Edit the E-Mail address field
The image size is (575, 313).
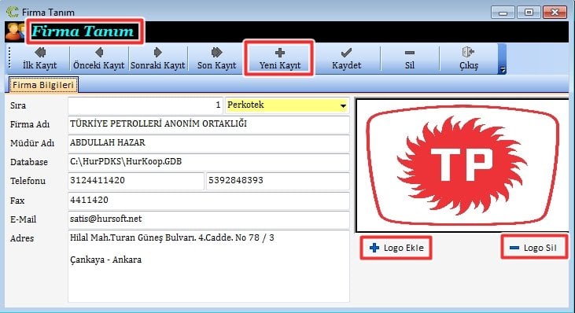(x=208, y=219)
